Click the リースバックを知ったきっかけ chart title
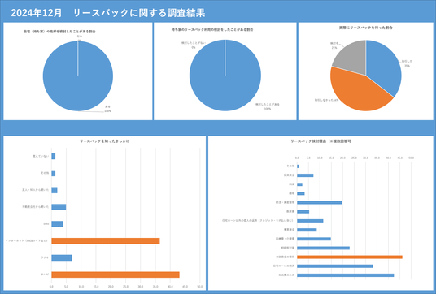This screenshot has width=436, height=294. (105, 141)
